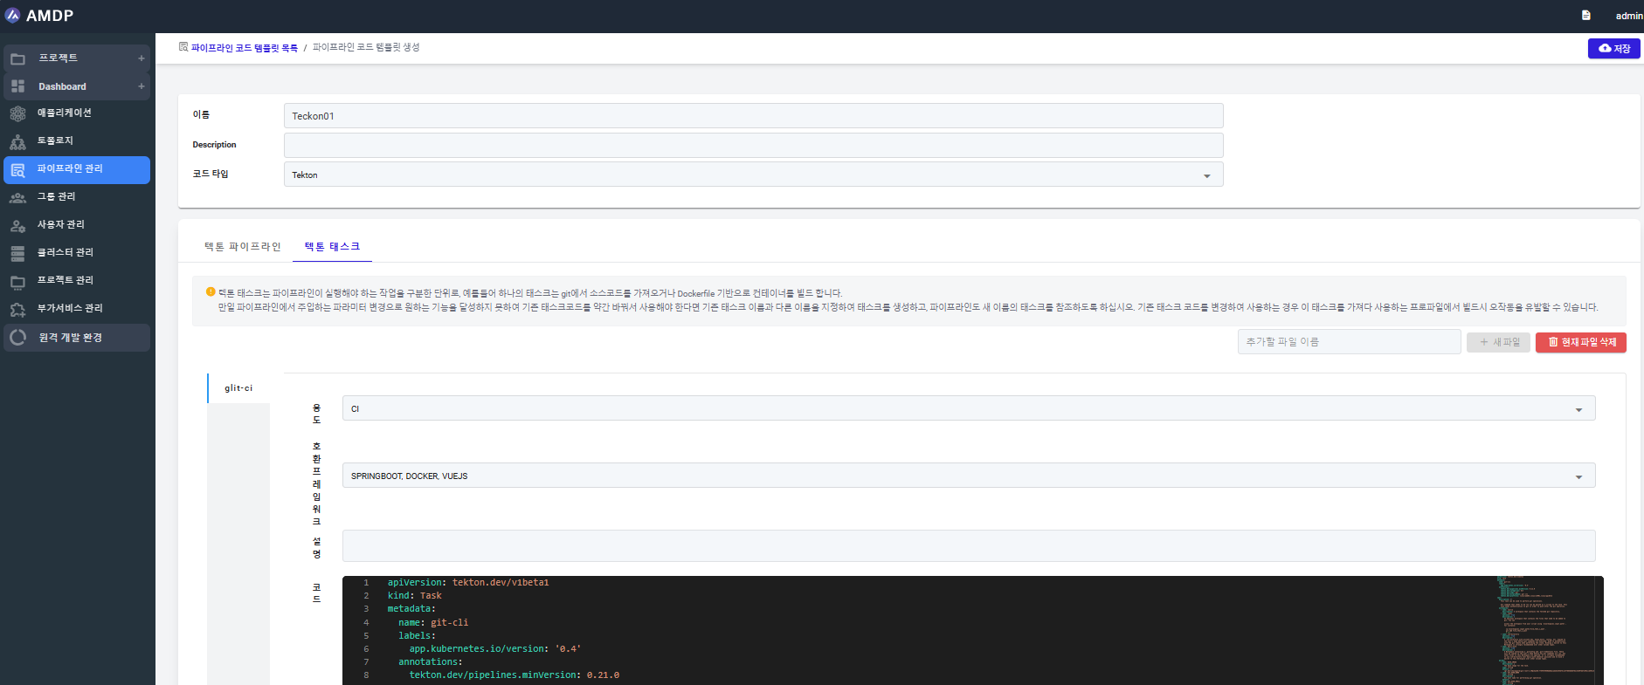1644x685 pixels.
Task: Open 파이프라인 코드 템플릿 목록 breadcrumb link
Action: pyautogui.click(x=245, y=48)
